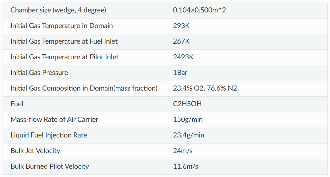Click the 'Chamber size (wedge, 4 degree)' cell
The width and height of the screenshot is (330, 177).
[x=58, y=10]
